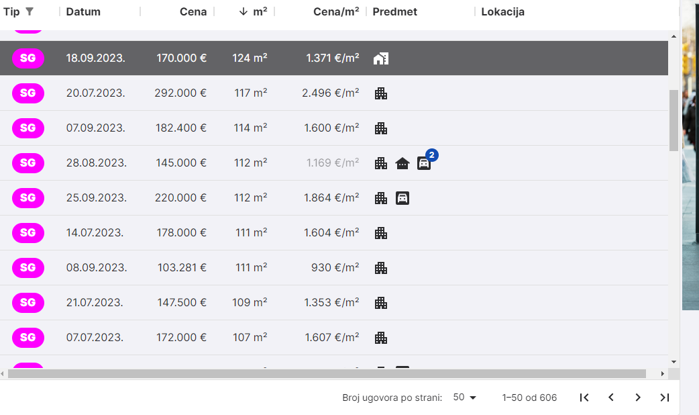Go to the next page of contracts
This screenshot has height=415, width=699.
638,398
